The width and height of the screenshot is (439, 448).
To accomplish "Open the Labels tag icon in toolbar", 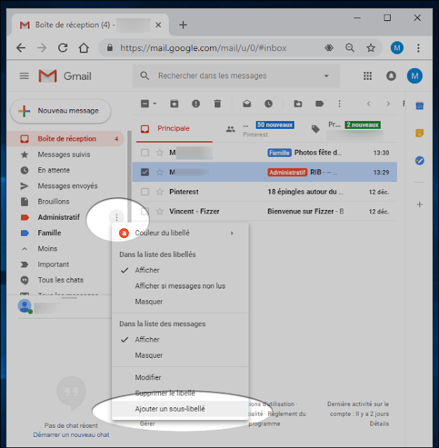I will (x=319, y=104).
